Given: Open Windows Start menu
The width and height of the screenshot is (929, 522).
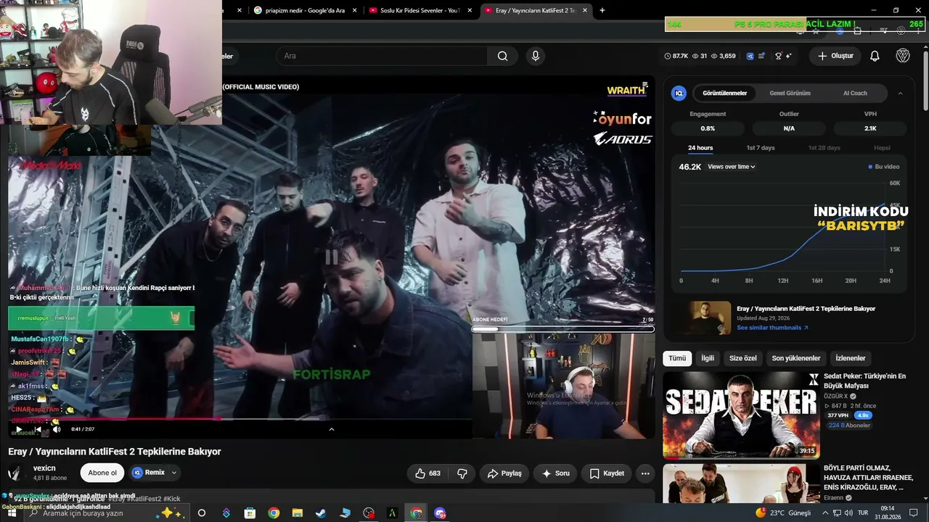Looking at the screenshot, I should point(12,513).
